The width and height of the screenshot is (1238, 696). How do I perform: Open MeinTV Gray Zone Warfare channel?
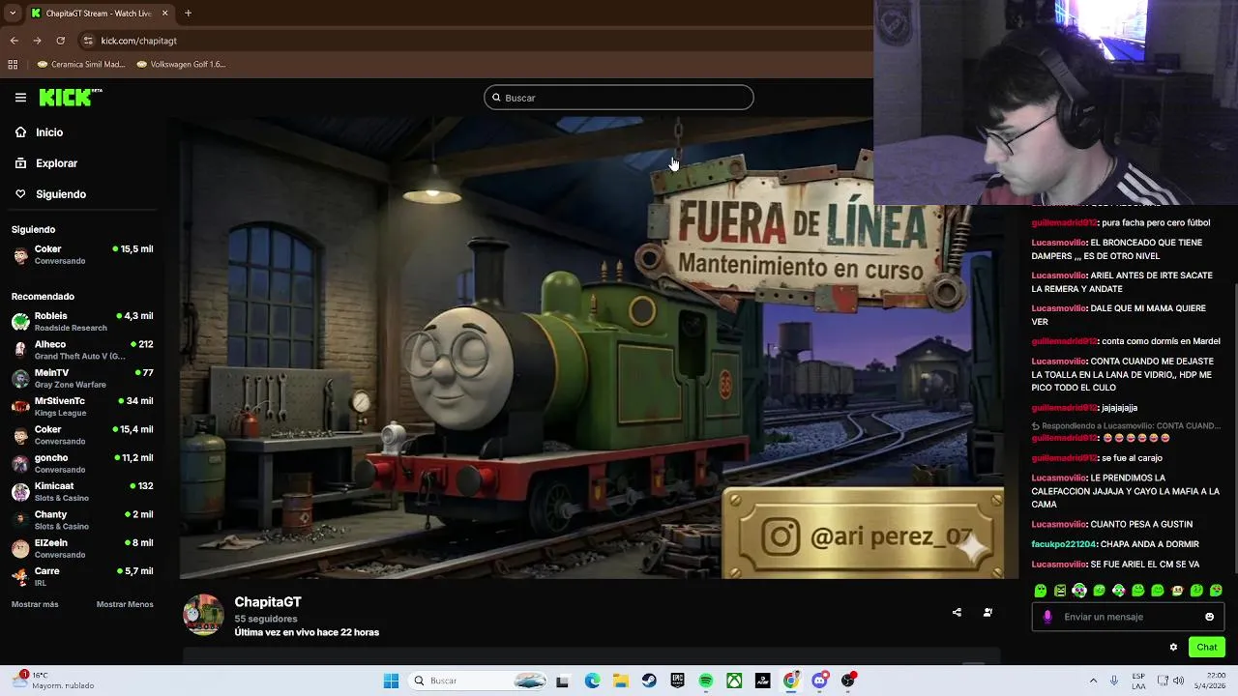(x=82, y=378)
